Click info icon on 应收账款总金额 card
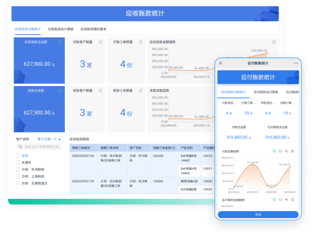Image resolution: width=314 pixels, height=232 pixels. point(60,42)
